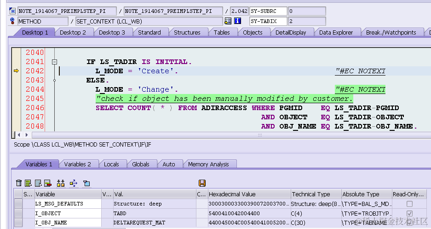Click line number 2044 in editor

coord(34,89)
